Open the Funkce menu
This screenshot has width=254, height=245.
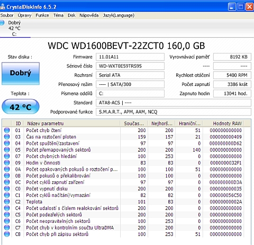[x=42, y=15]
